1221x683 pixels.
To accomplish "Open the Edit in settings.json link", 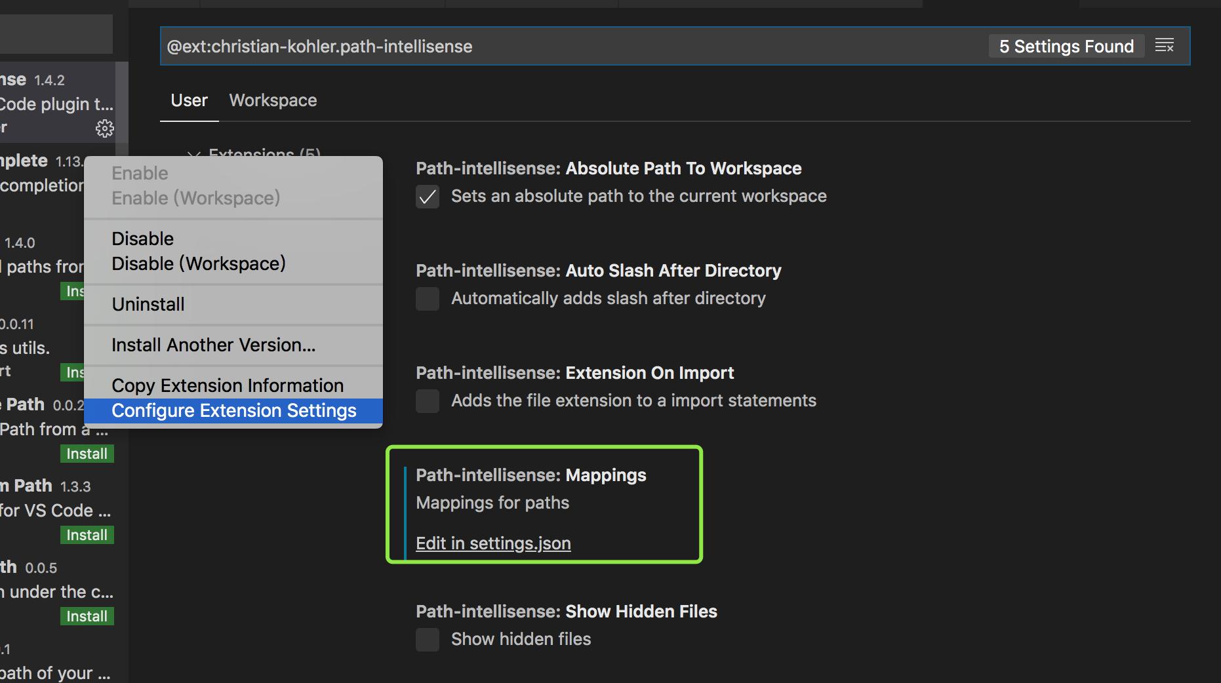I will pos(493,543).
